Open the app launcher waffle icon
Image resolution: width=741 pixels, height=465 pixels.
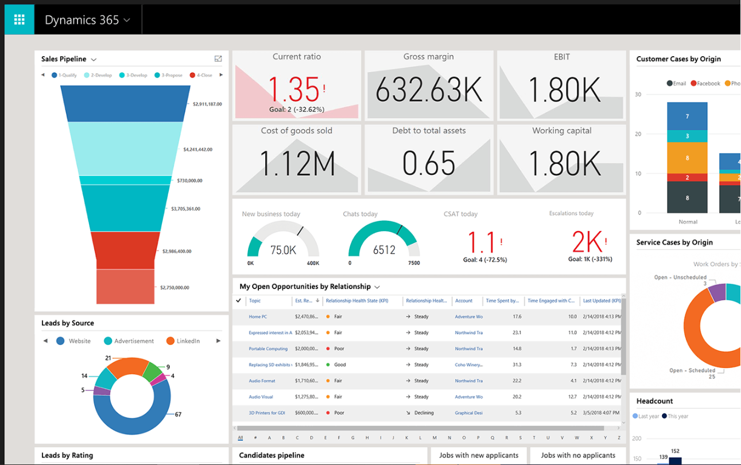20,20
